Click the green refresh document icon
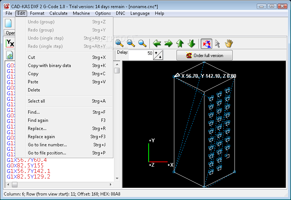Image resolution: width=291 pixels, height=200 pixels. pyautogui.click(x=10, y=55)
